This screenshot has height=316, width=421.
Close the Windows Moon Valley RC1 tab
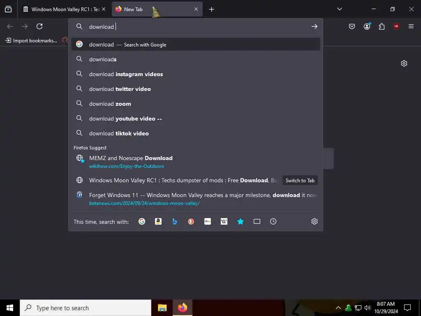pyautogui.click(x=104, y=9)
